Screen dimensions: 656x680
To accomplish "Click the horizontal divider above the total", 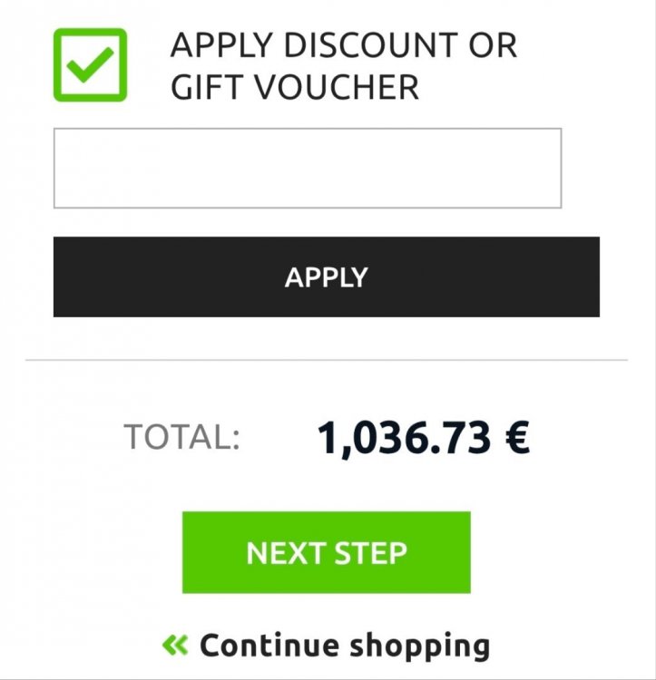I will pyautogui.click(x=327, y=360).
